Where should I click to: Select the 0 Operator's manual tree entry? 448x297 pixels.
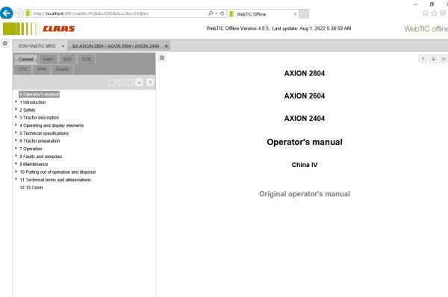pos(39,94)
